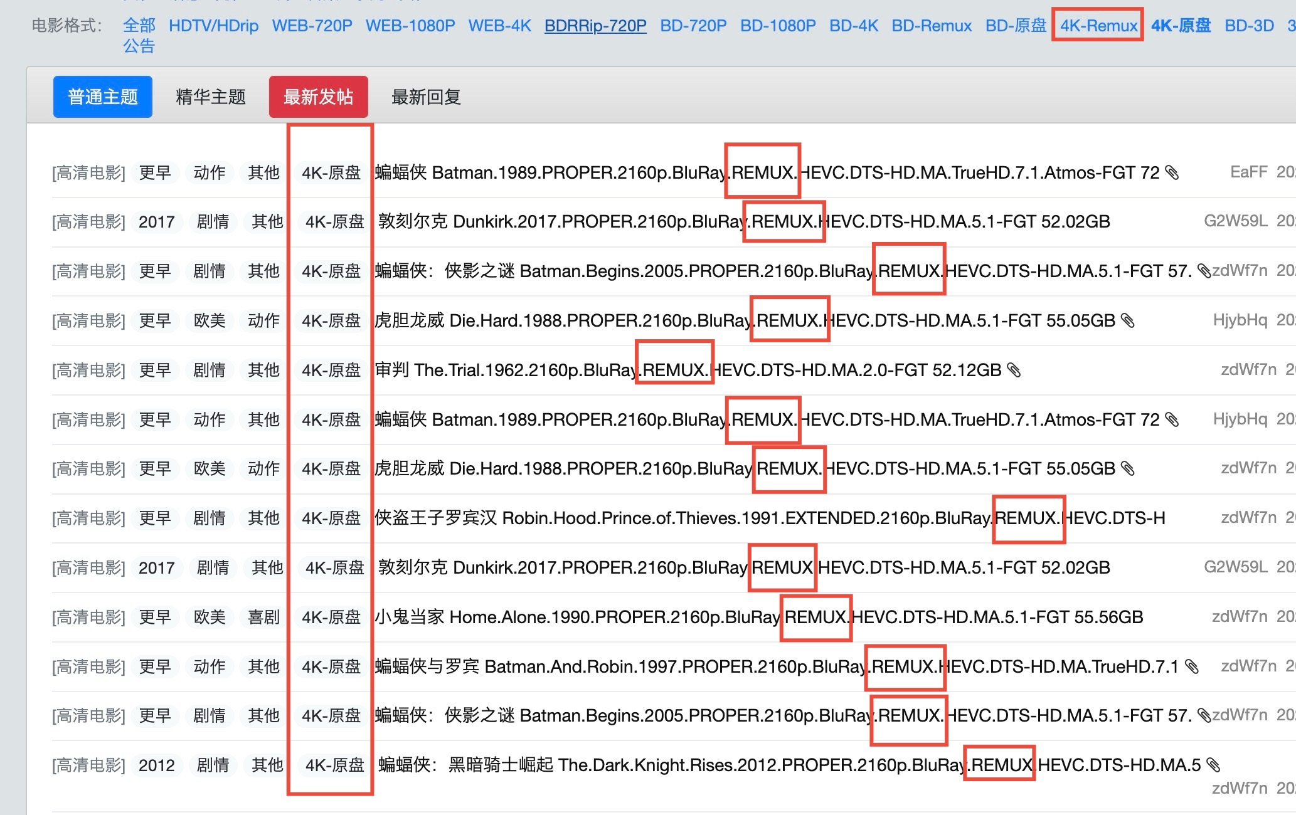This screenshot has width=1296, height=815.
Task: Open author EaFF profile
Action: click(x=1249, y=172)
